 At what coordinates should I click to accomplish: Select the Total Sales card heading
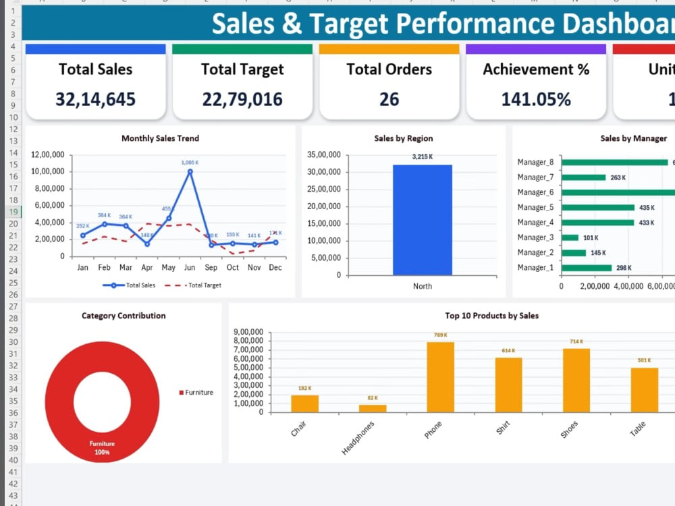pyautogui.click(x=96, y=69)
